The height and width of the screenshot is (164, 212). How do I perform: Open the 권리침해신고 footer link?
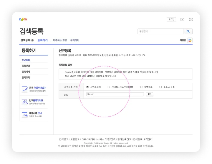pos(124,139)
